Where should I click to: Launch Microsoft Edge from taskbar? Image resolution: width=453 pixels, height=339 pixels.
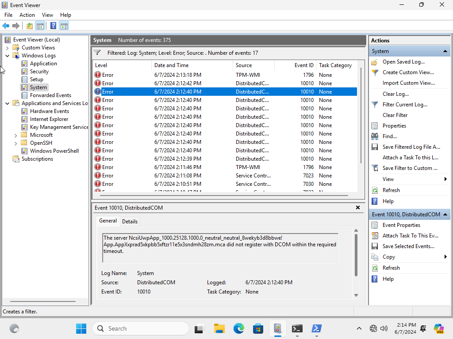(238, 328)
